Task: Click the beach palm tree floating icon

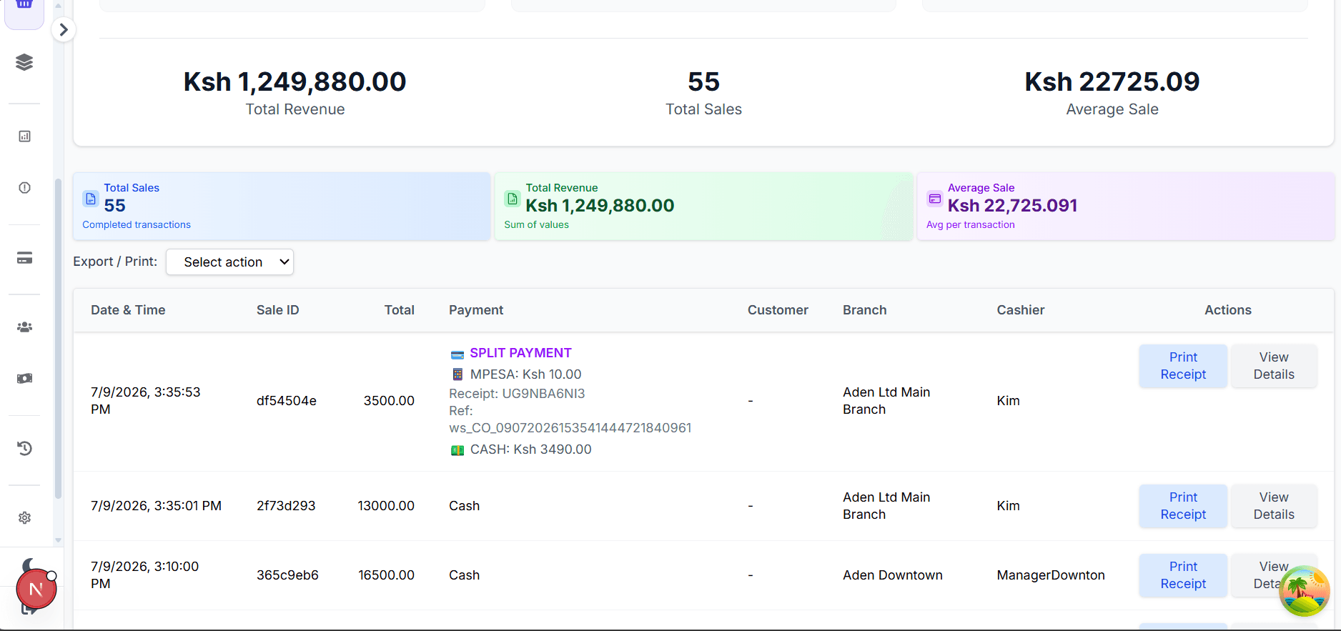Action: click(x=1305, y=590)
